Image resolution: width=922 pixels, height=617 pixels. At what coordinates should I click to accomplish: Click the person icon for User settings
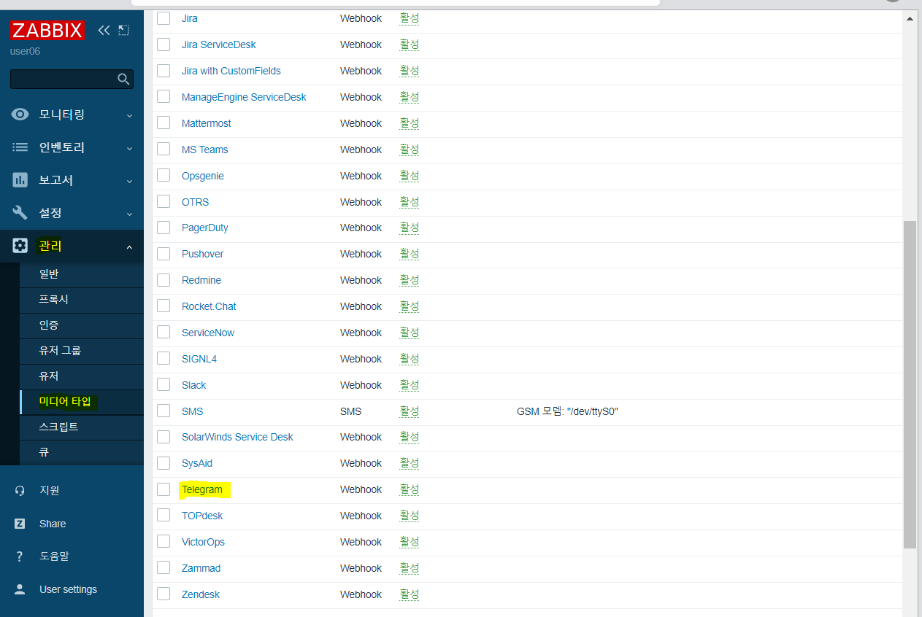[20, 589]
